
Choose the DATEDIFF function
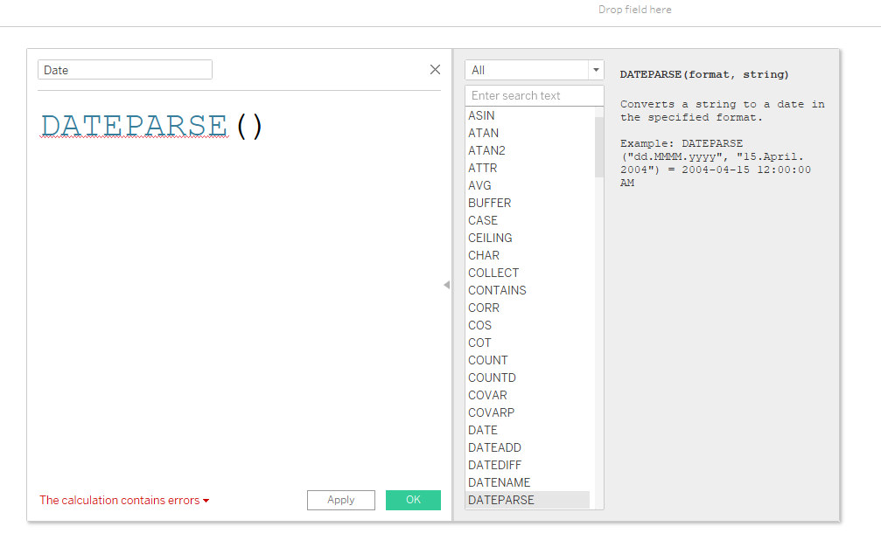[494, 465]
